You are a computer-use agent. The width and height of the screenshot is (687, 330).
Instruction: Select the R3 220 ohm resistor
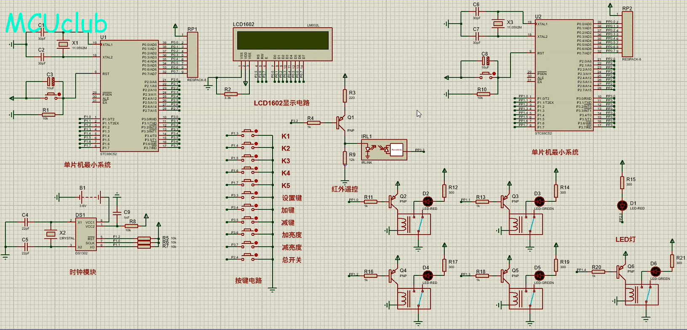[x=345, y=95]
